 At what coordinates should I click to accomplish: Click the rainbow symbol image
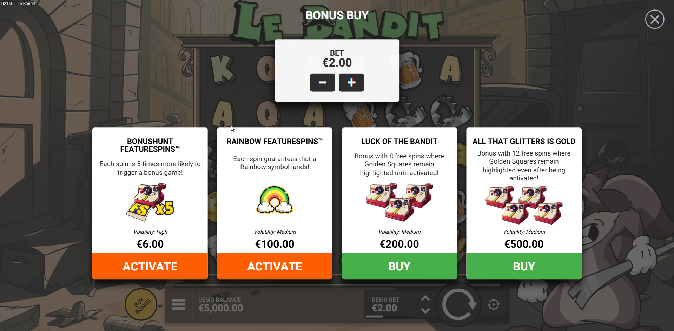(275, 200)
